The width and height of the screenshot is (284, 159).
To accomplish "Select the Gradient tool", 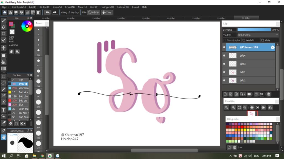I will 3,69.
